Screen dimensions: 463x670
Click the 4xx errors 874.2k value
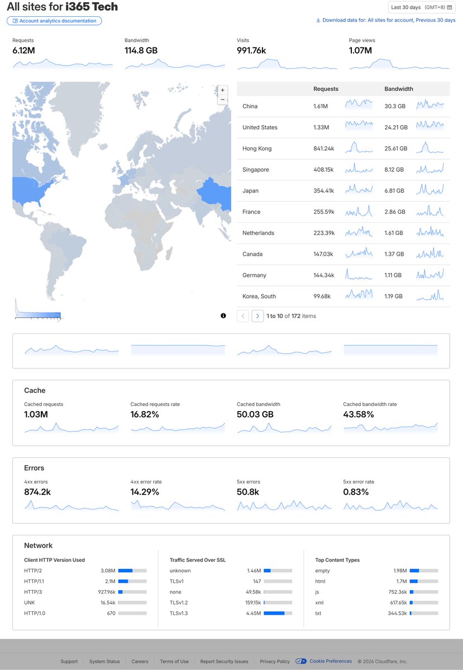coord(37,492)
